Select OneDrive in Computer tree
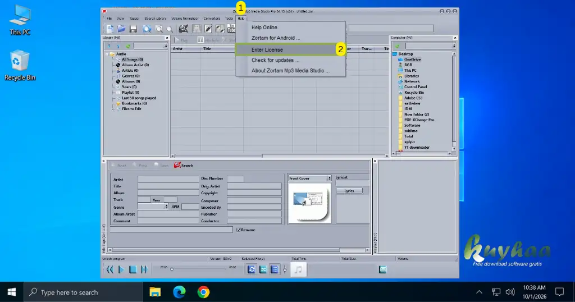 tap(412, 60)
